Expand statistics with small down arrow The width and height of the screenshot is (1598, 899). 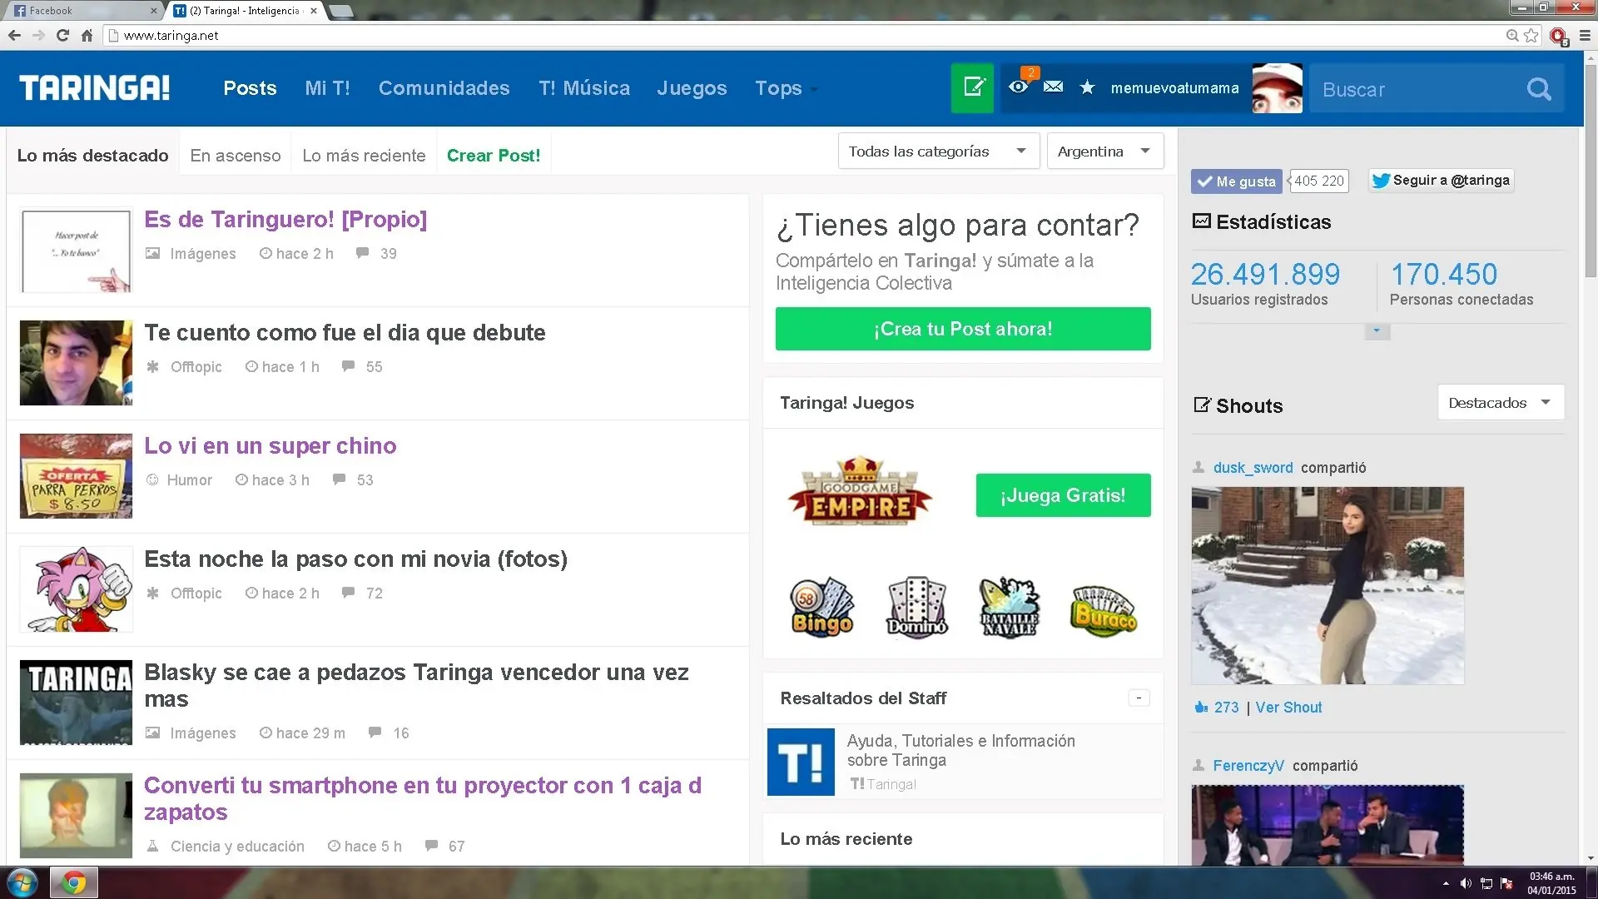point(1377,331)
